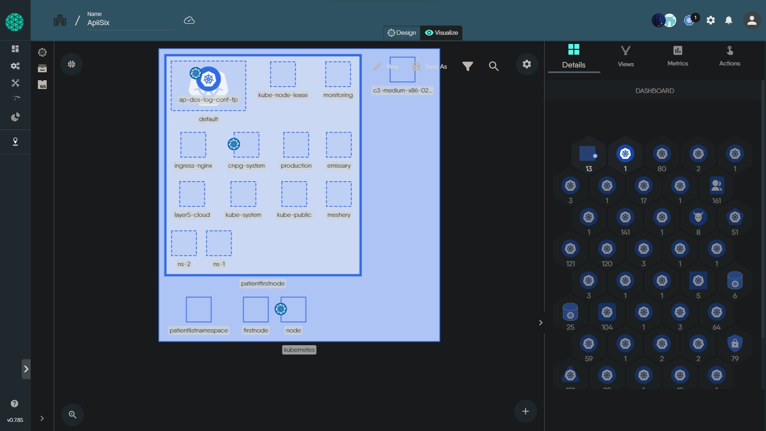Select the firstnode node
This screenshot has height=431, width=766.
[x=256, y=309]
